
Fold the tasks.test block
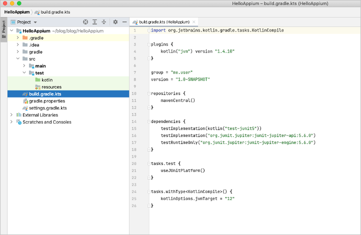click(x=149, y=163)
